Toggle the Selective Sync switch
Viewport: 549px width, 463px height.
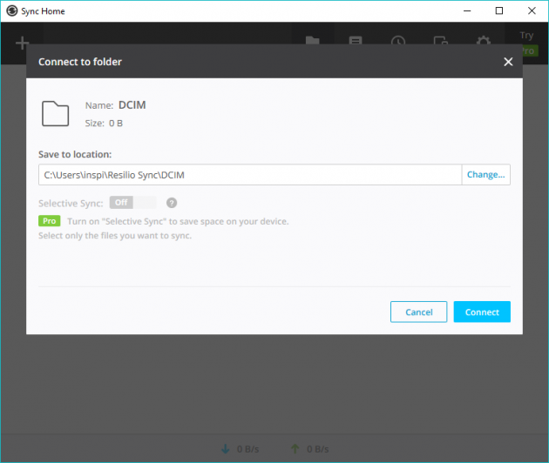click(132, 203)
